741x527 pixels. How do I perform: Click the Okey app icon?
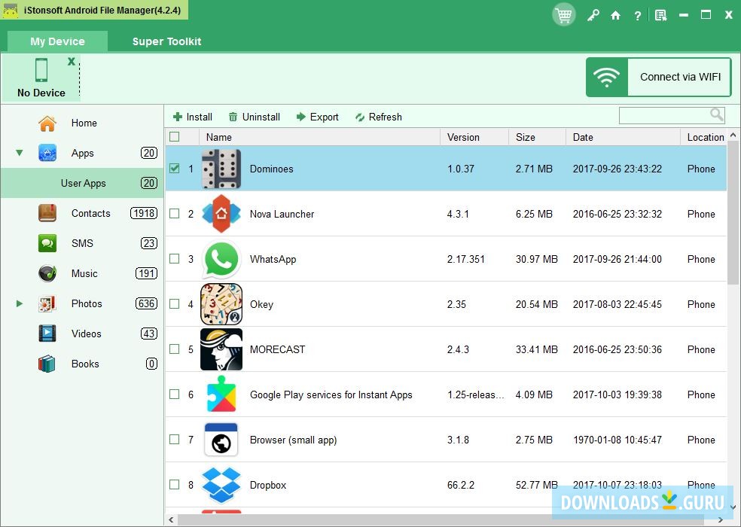pyautogui.click(x=221, y=304)
